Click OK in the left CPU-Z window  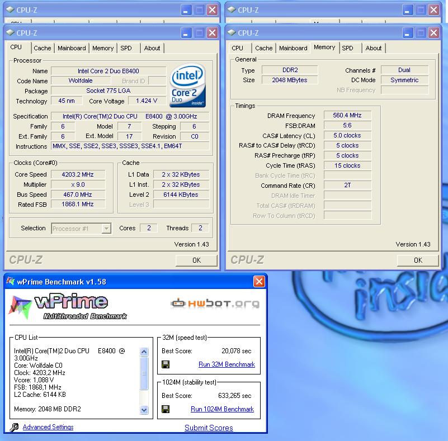pos(196,260)
